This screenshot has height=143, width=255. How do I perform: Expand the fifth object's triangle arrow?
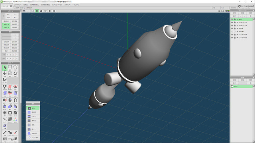point(237,31)
